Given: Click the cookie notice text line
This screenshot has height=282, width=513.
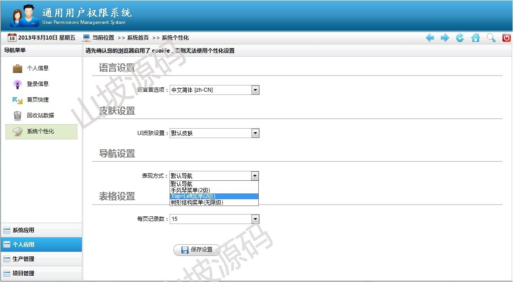Looking at the screenshot, I should point(160,51).
